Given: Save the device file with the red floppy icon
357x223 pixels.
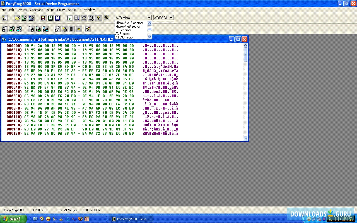Looking at the screenshot, I should click(43, 18).
